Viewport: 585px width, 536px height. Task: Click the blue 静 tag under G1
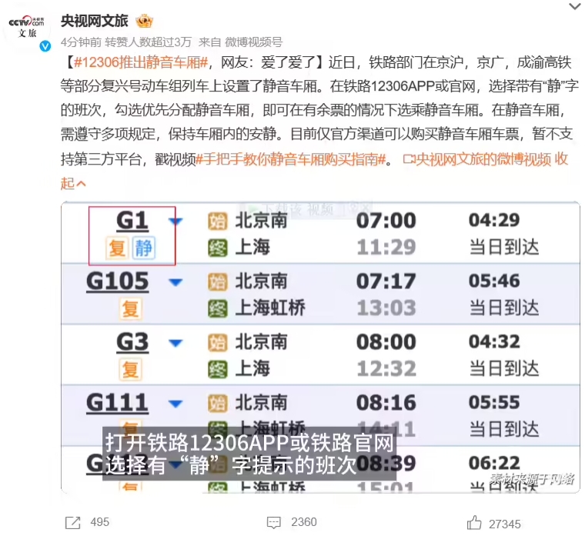pyautogui.click(x=144, y=248)
